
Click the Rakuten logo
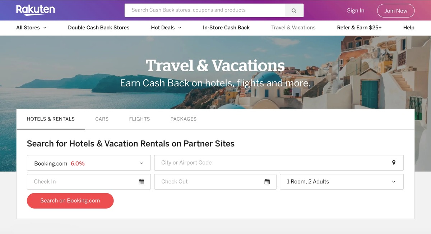[36, 10]
